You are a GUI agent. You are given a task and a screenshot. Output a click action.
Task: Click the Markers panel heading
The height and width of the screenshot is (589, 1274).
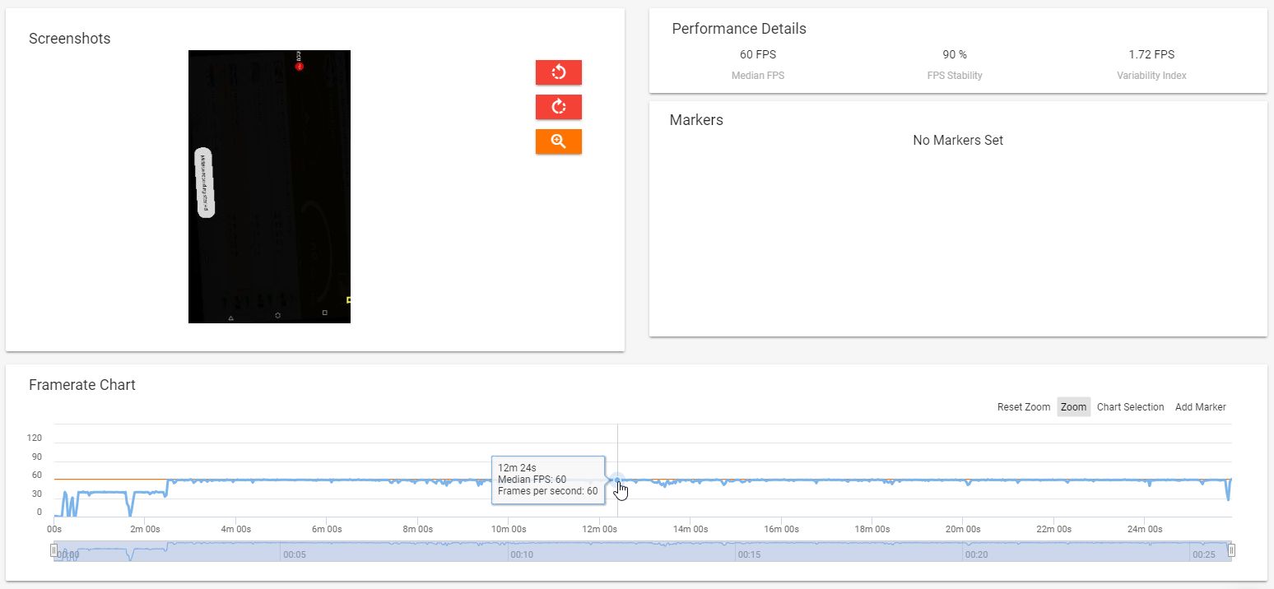(x=696, y=120)
